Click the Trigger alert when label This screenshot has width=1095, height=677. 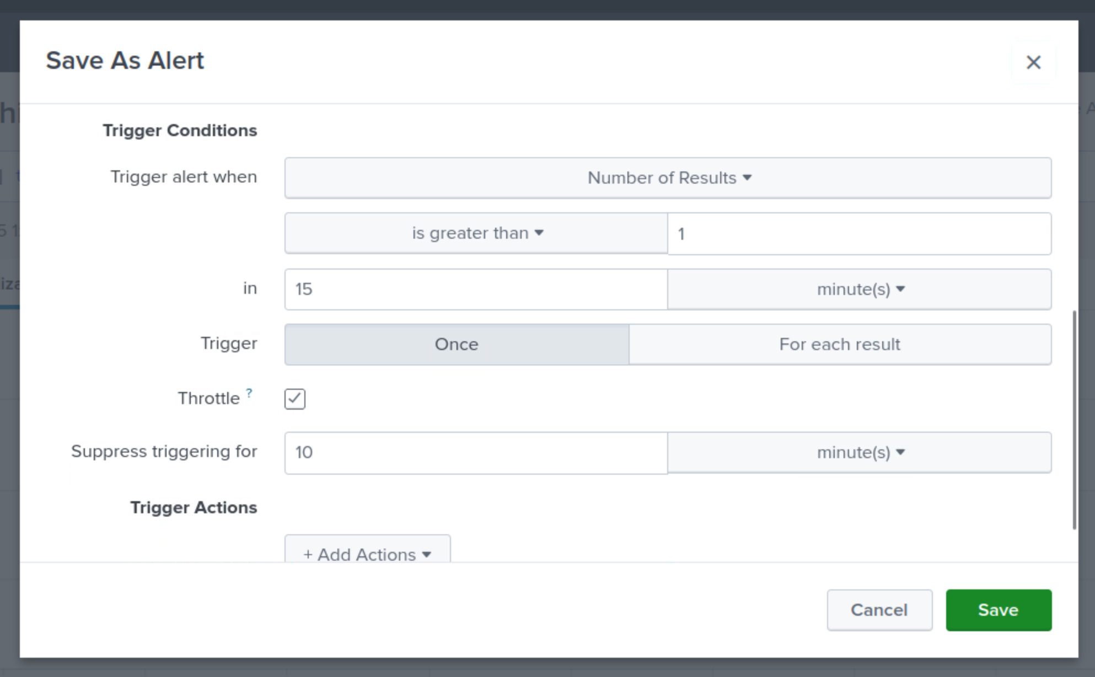coord(184,176)
